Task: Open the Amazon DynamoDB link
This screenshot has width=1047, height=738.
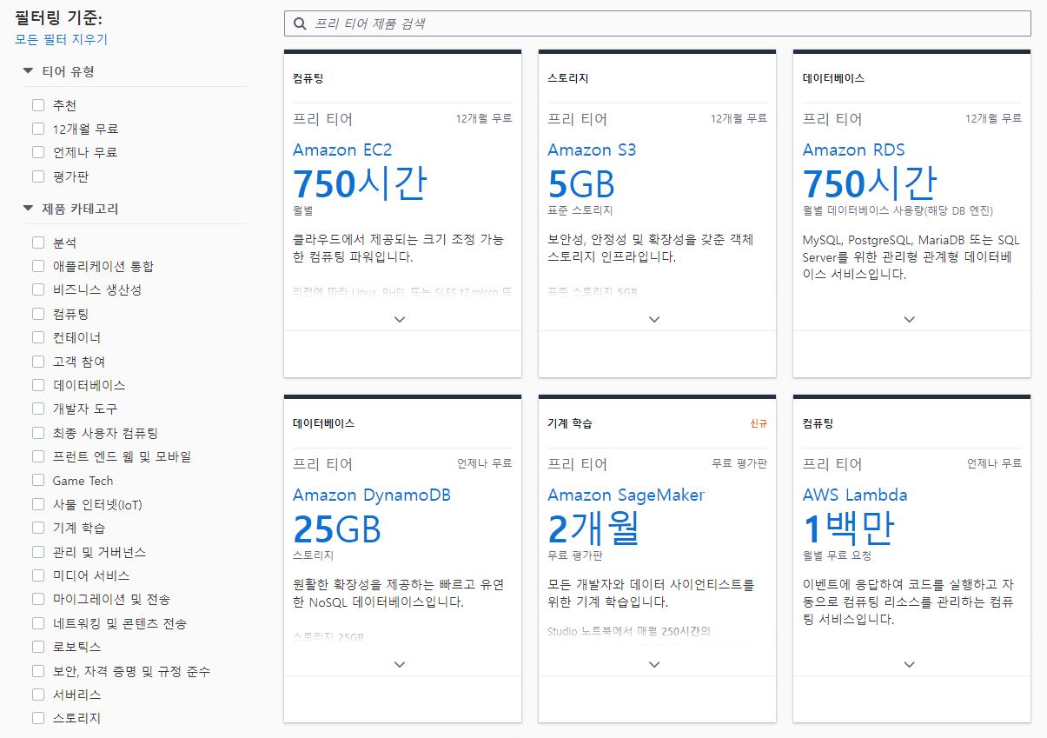Action: pos(372,495)
